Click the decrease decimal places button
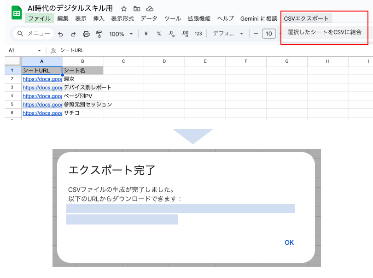Viewport: 373px width, 278px height. coord(171,34)
